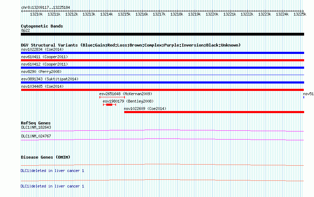Click the DLC1|NM_182643 transcript label
314x197 pixels.
coord(36,128)
